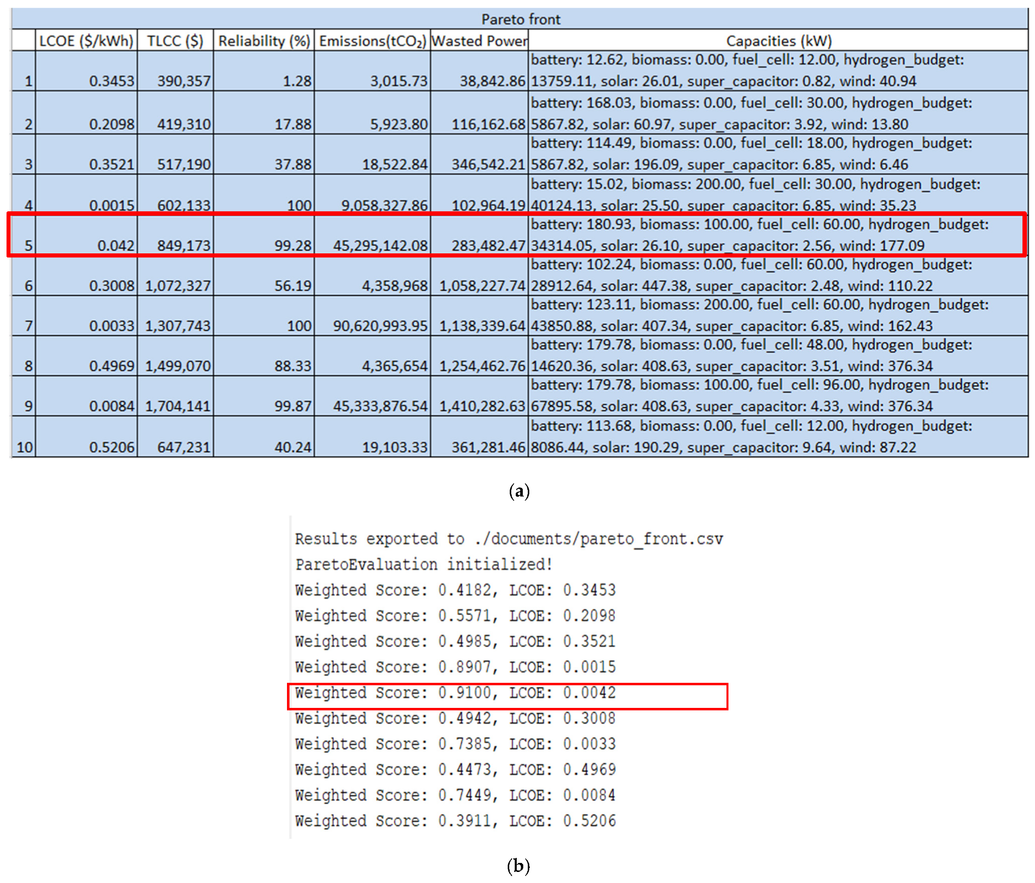Select emissions cell showing 90,620,993.95
This screenshot has width=1035, height=883.
coord(372,316)
